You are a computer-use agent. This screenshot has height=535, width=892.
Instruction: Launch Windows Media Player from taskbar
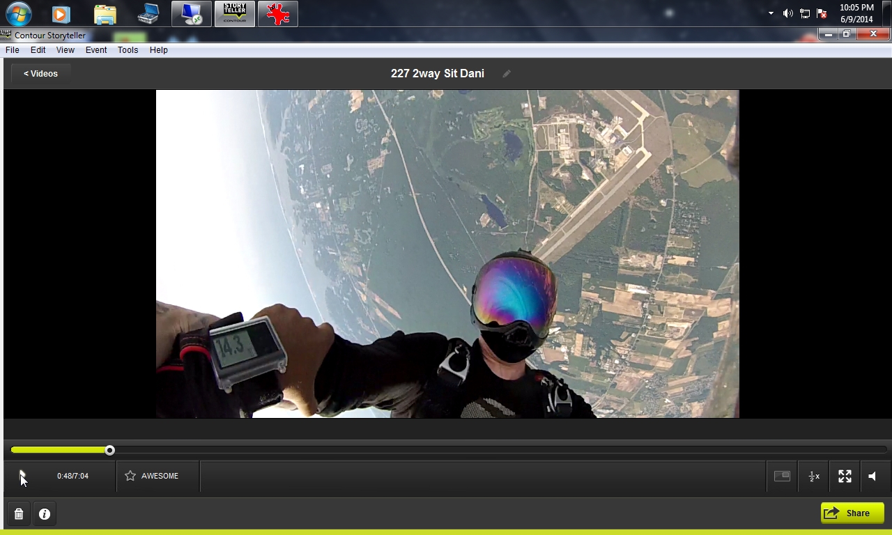61,14
